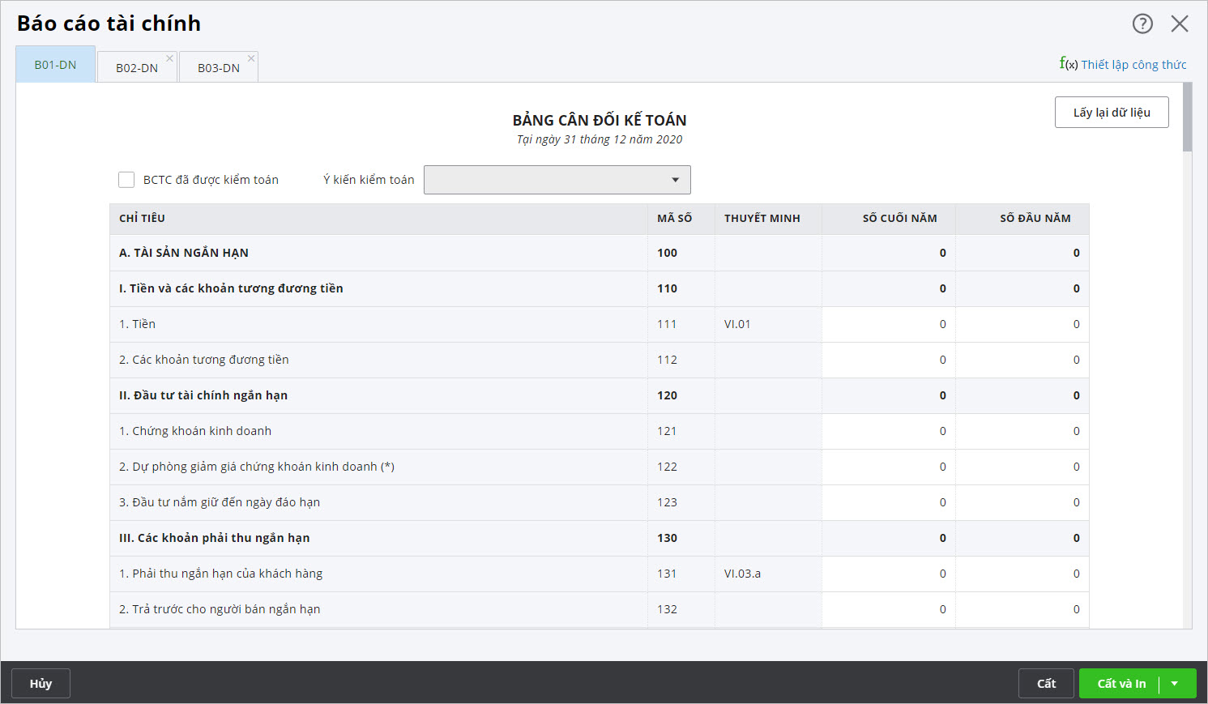Edit Số cuối năm cell for 1. Tiền
The height and width of the screenshot is (704, 1208).
[x=889, y=324]
